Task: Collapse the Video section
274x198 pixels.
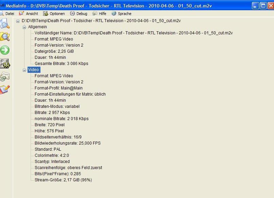Action: coord(24,70)
